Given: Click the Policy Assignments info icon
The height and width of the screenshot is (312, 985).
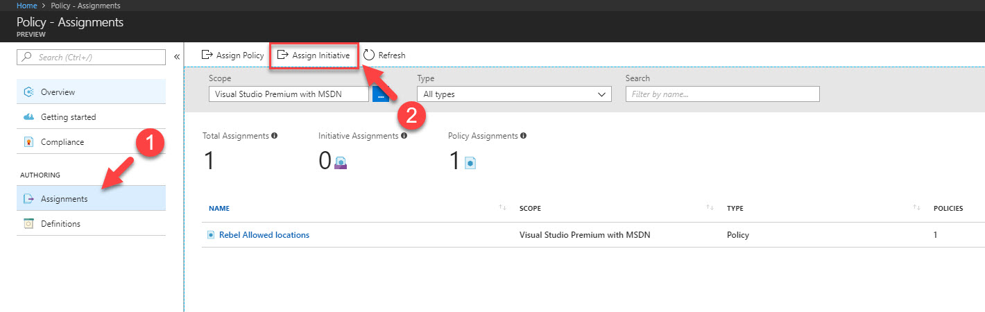Looking at the screenshot, I should point(523,136).
